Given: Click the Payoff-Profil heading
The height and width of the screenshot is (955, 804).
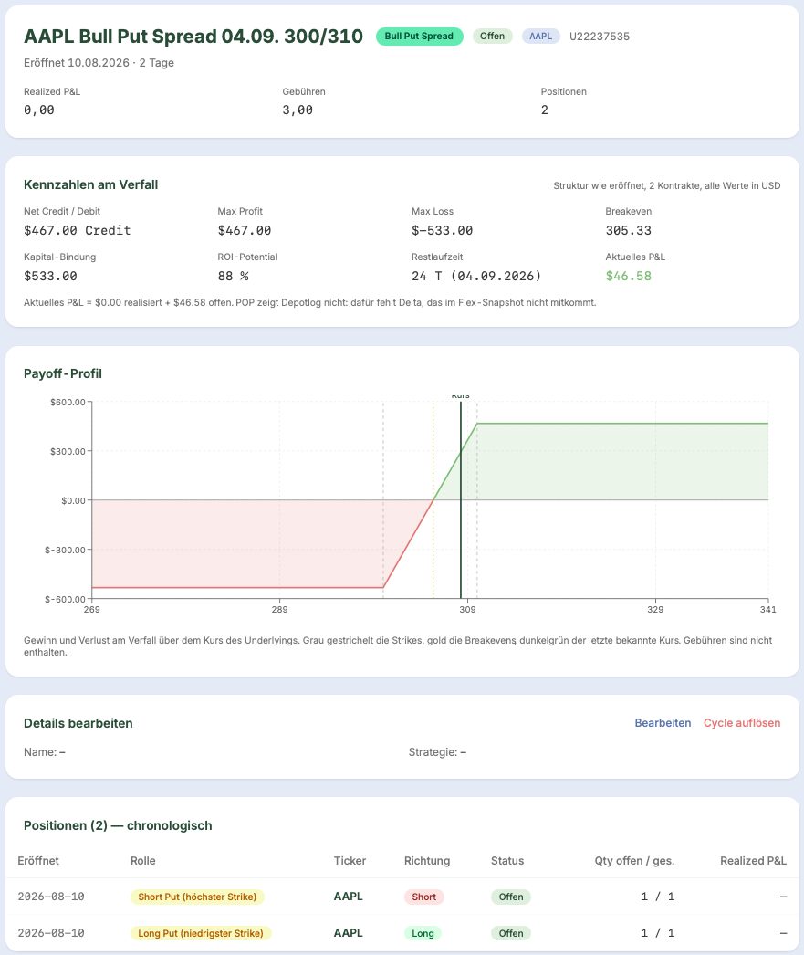Looking at the screenshot, I should (63, 373).
